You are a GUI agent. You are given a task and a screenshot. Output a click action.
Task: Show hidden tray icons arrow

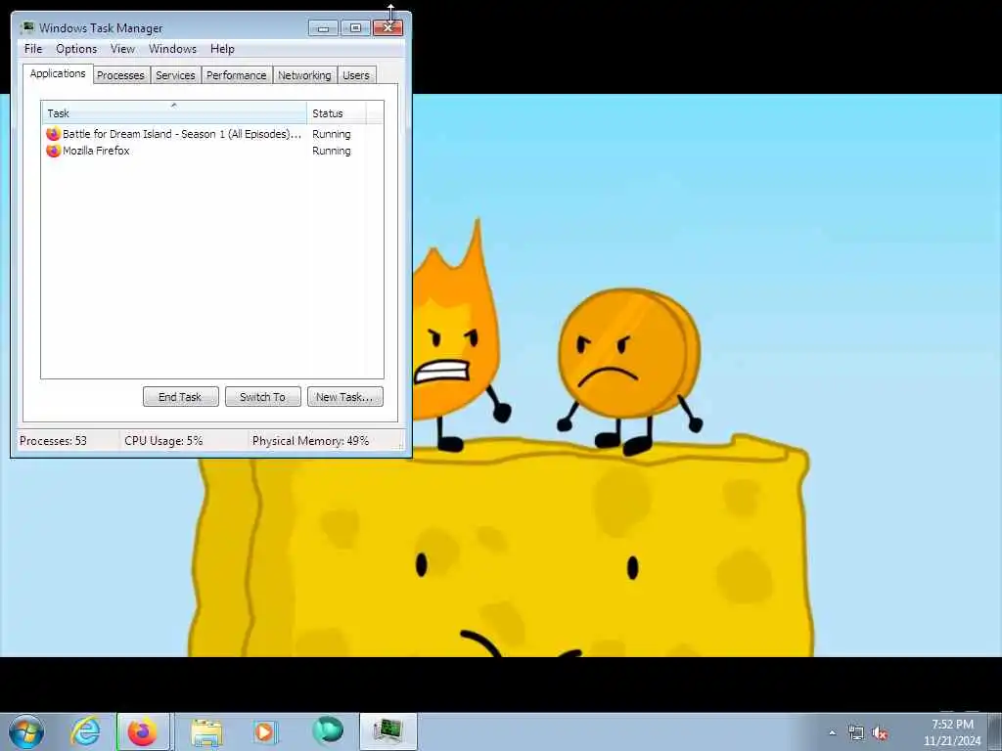coord(832,733)
